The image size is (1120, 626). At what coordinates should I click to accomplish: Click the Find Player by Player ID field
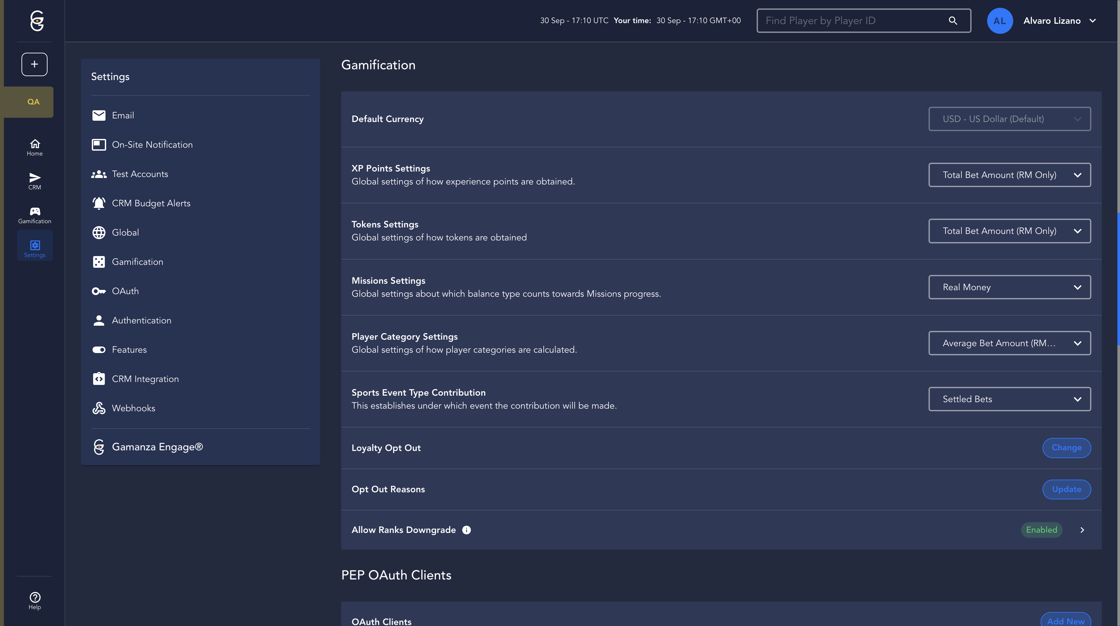(x=852, y=21)
